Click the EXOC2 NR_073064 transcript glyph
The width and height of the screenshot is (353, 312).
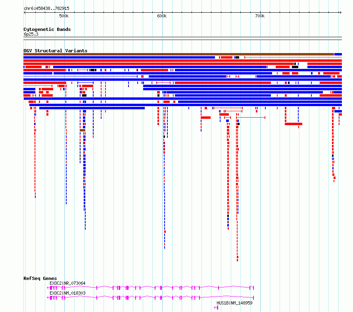point(150,288)
